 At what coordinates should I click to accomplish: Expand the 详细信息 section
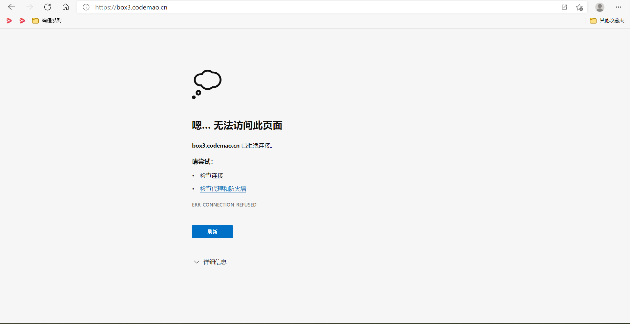[210, 262]
